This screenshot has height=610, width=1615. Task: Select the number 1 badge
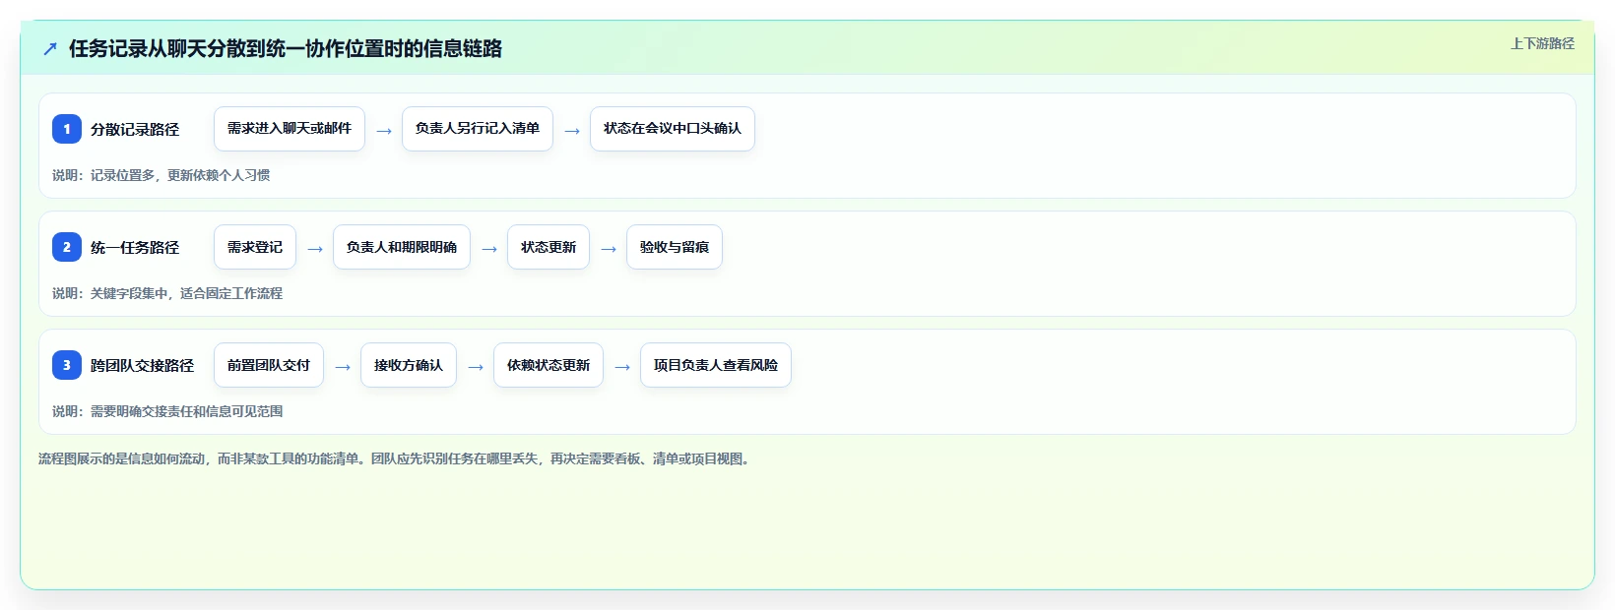[67, 129]
